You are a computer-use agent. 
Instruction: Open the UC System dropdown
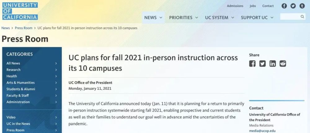(x=219, y=18)
